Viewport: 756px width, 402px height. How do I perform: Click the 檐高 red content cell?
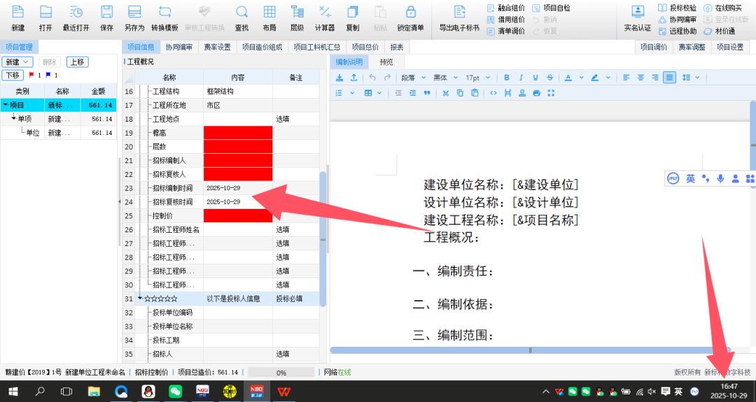coord(238,133)
